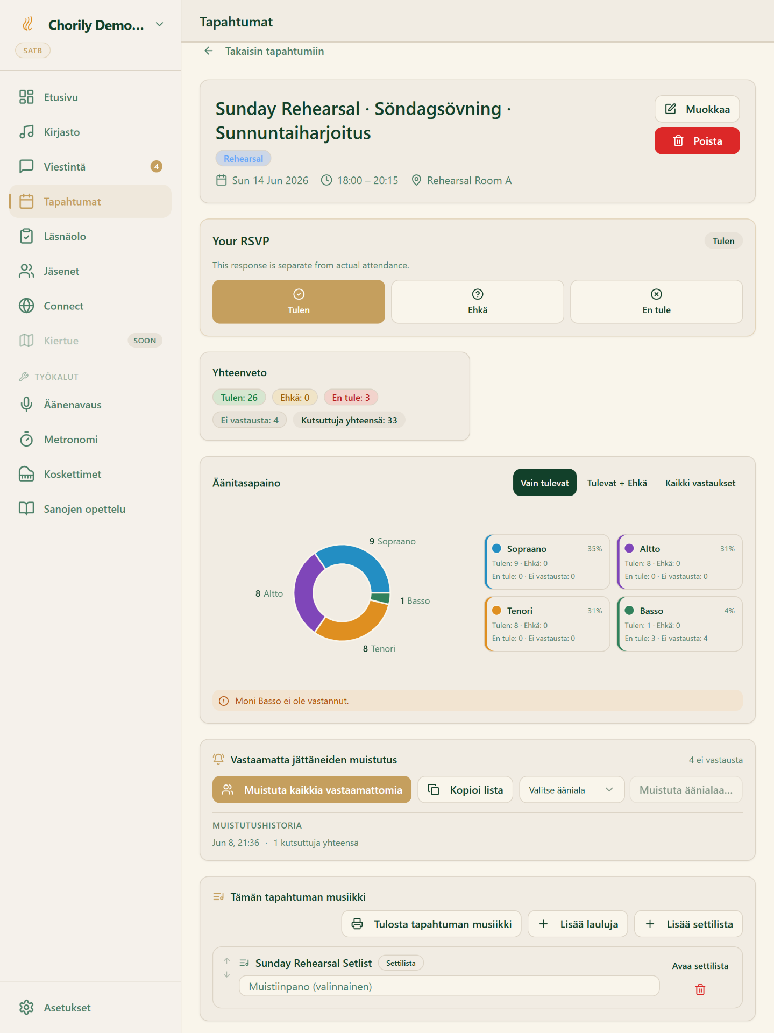The image size is (774, 1033).
Task: Switch balance to Vain tulevat
Action: point(544,483)
